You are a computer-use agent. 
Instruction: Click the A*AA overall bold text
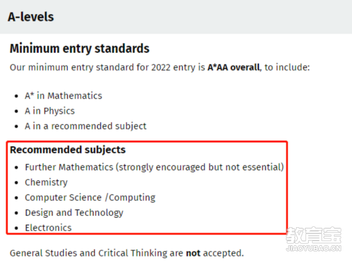tap(233, 67)
